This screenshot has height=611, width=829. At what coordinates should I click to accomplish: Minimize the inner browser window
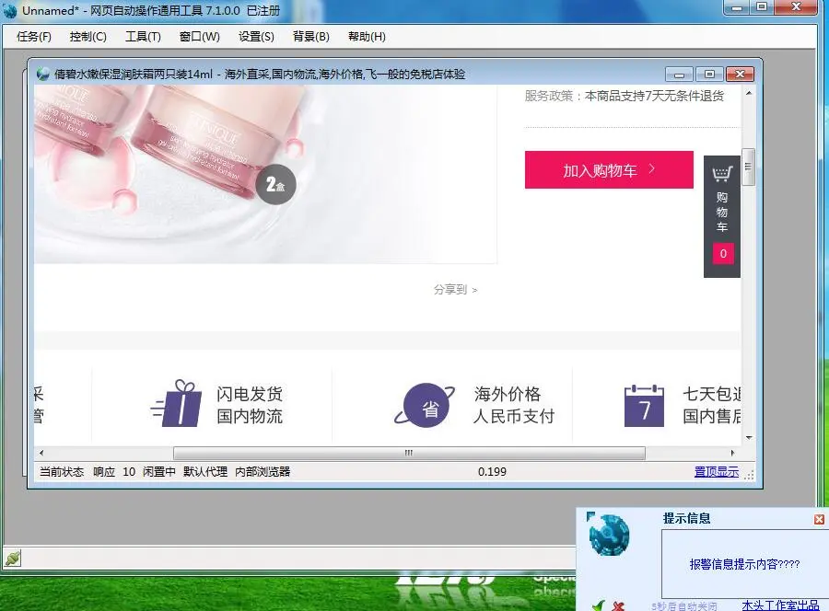680,74
